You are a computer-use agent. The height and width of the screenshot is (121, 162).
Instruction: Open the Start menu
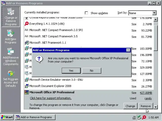pos(7,117)
